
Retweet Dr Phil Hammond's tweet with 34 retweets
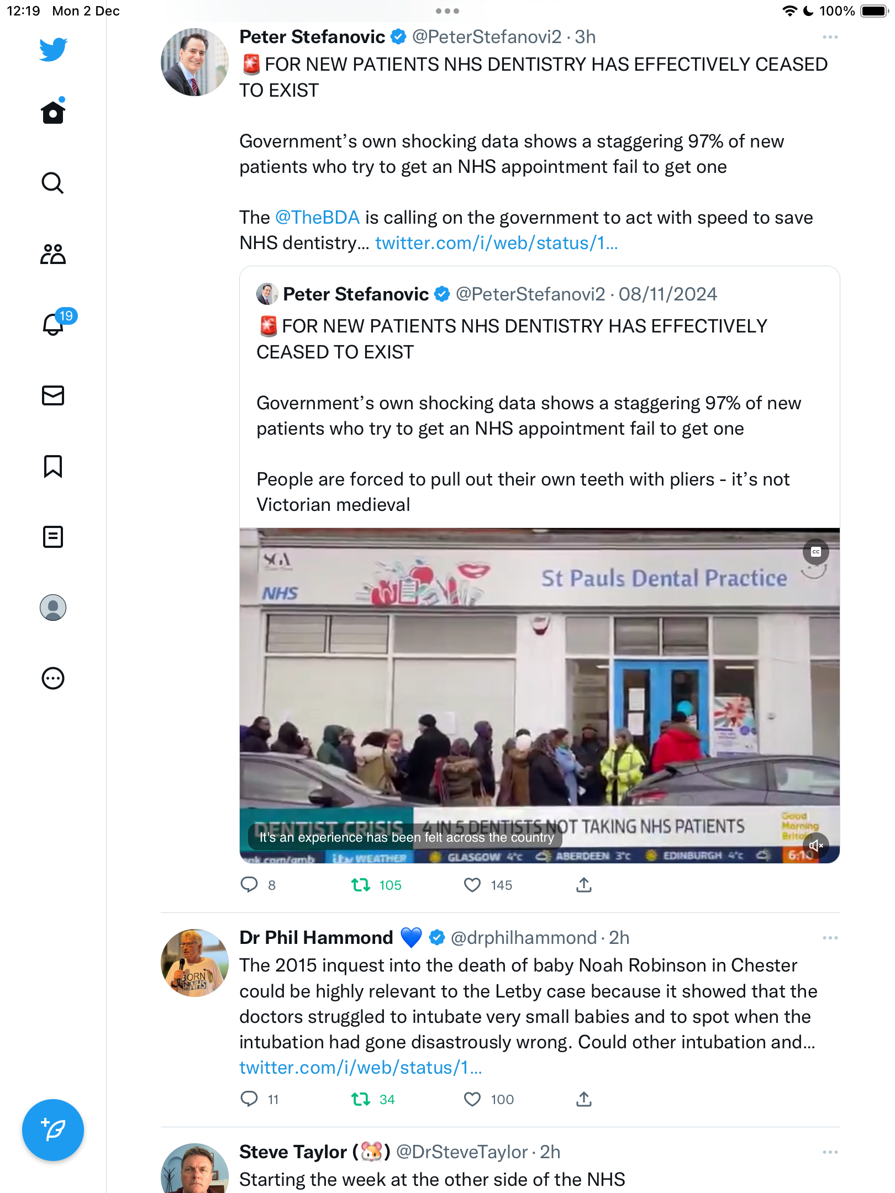pos(361,1099)
